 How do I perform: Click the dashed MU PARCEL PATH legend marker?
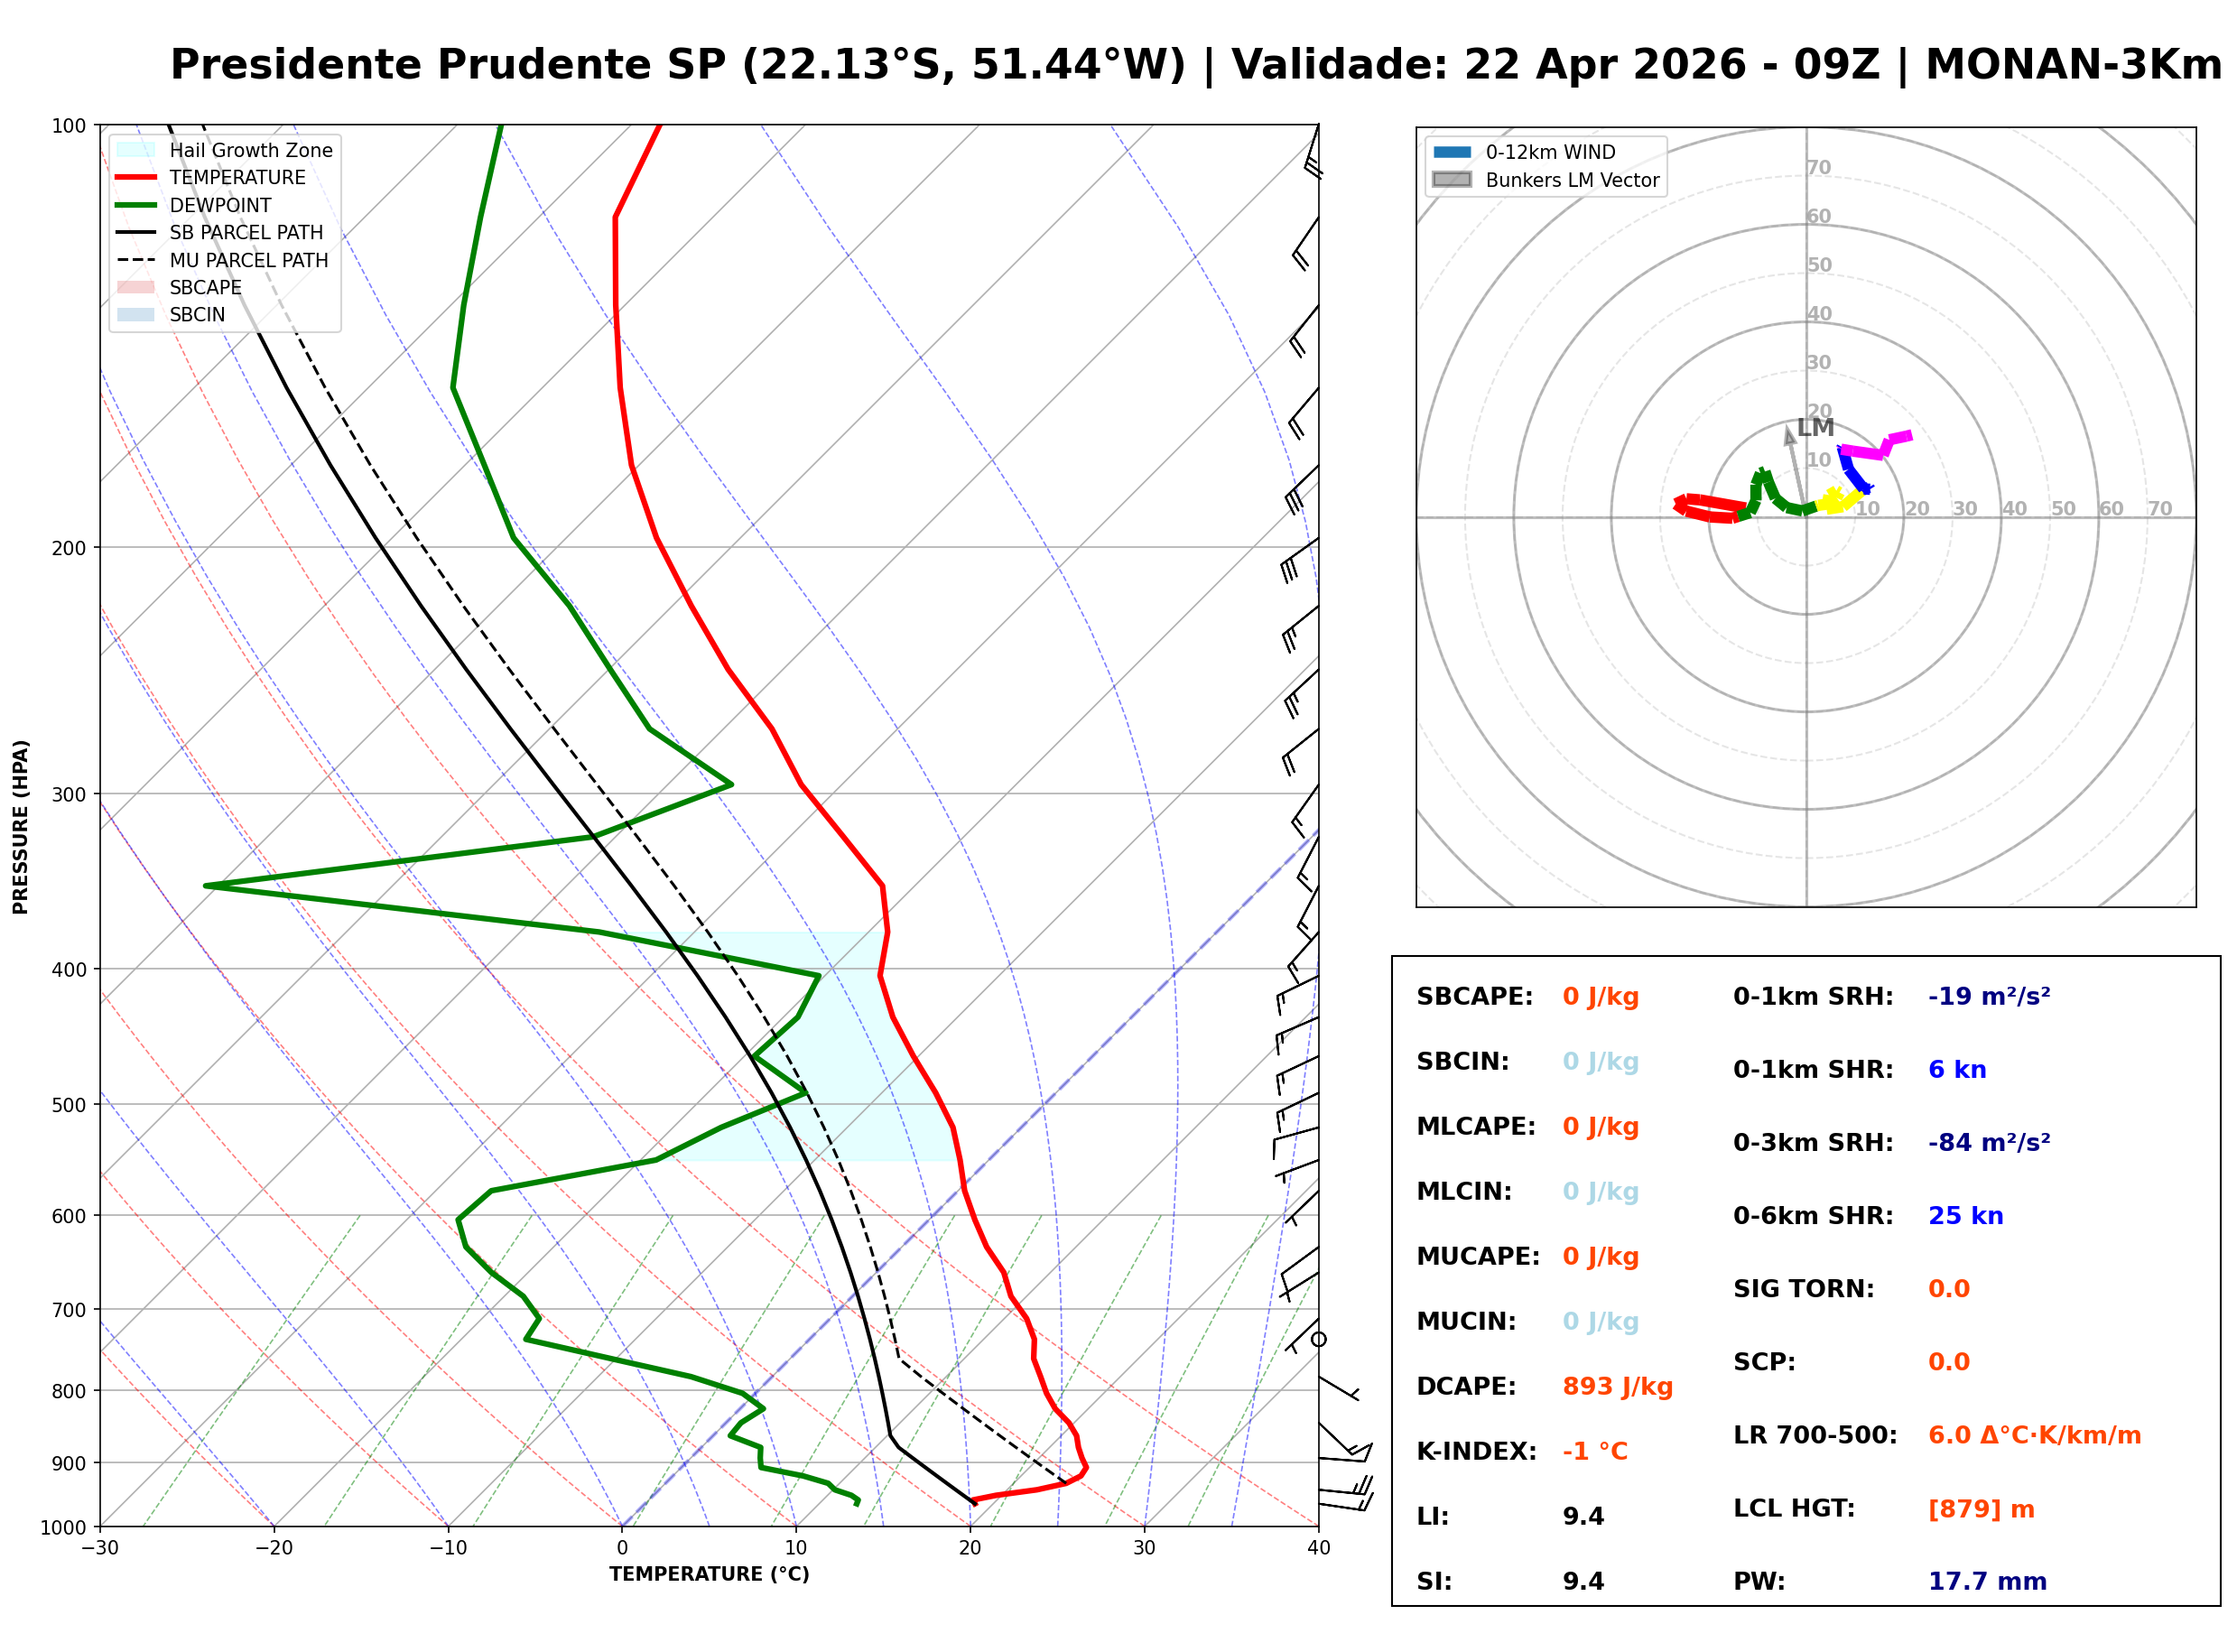136,260
